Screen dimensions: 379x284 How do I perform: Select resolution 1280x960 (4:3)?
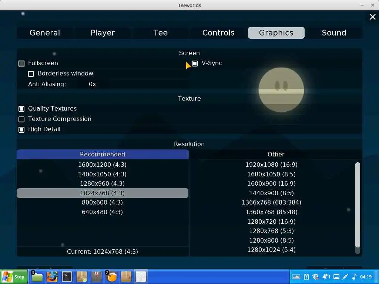click(103, 183)
